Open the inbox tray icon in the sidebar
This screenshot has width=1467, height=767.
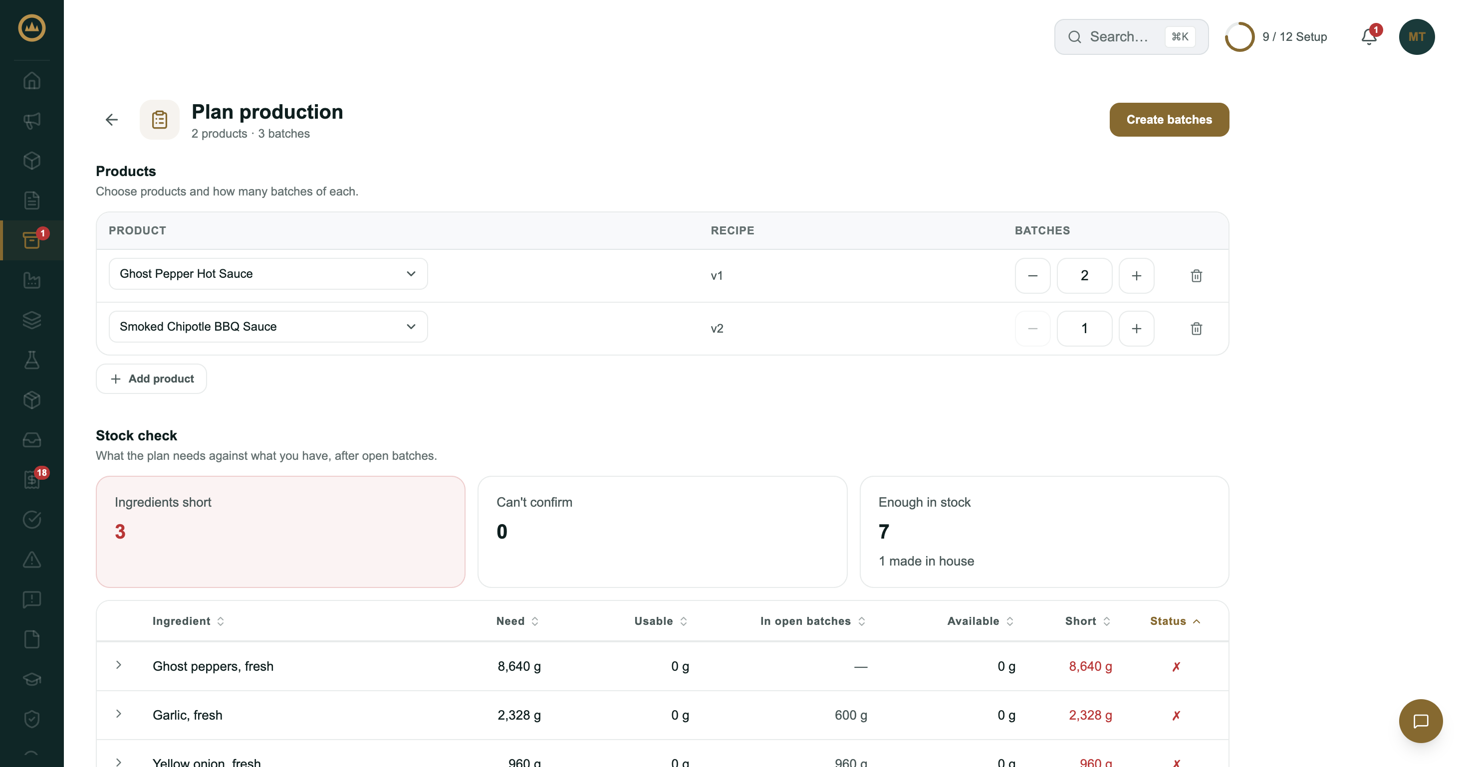pos(32,439)
